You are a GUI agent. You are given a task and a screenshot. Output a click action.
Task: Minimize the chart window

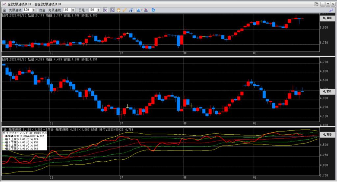(323, 4)
